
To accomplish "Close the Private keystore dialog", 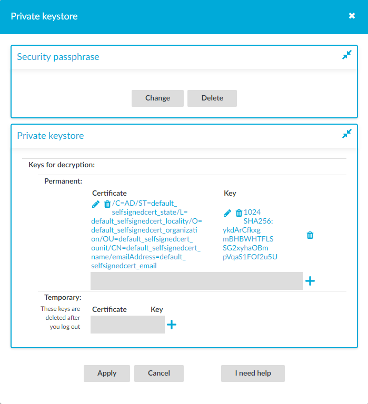I will coord(352,16).
